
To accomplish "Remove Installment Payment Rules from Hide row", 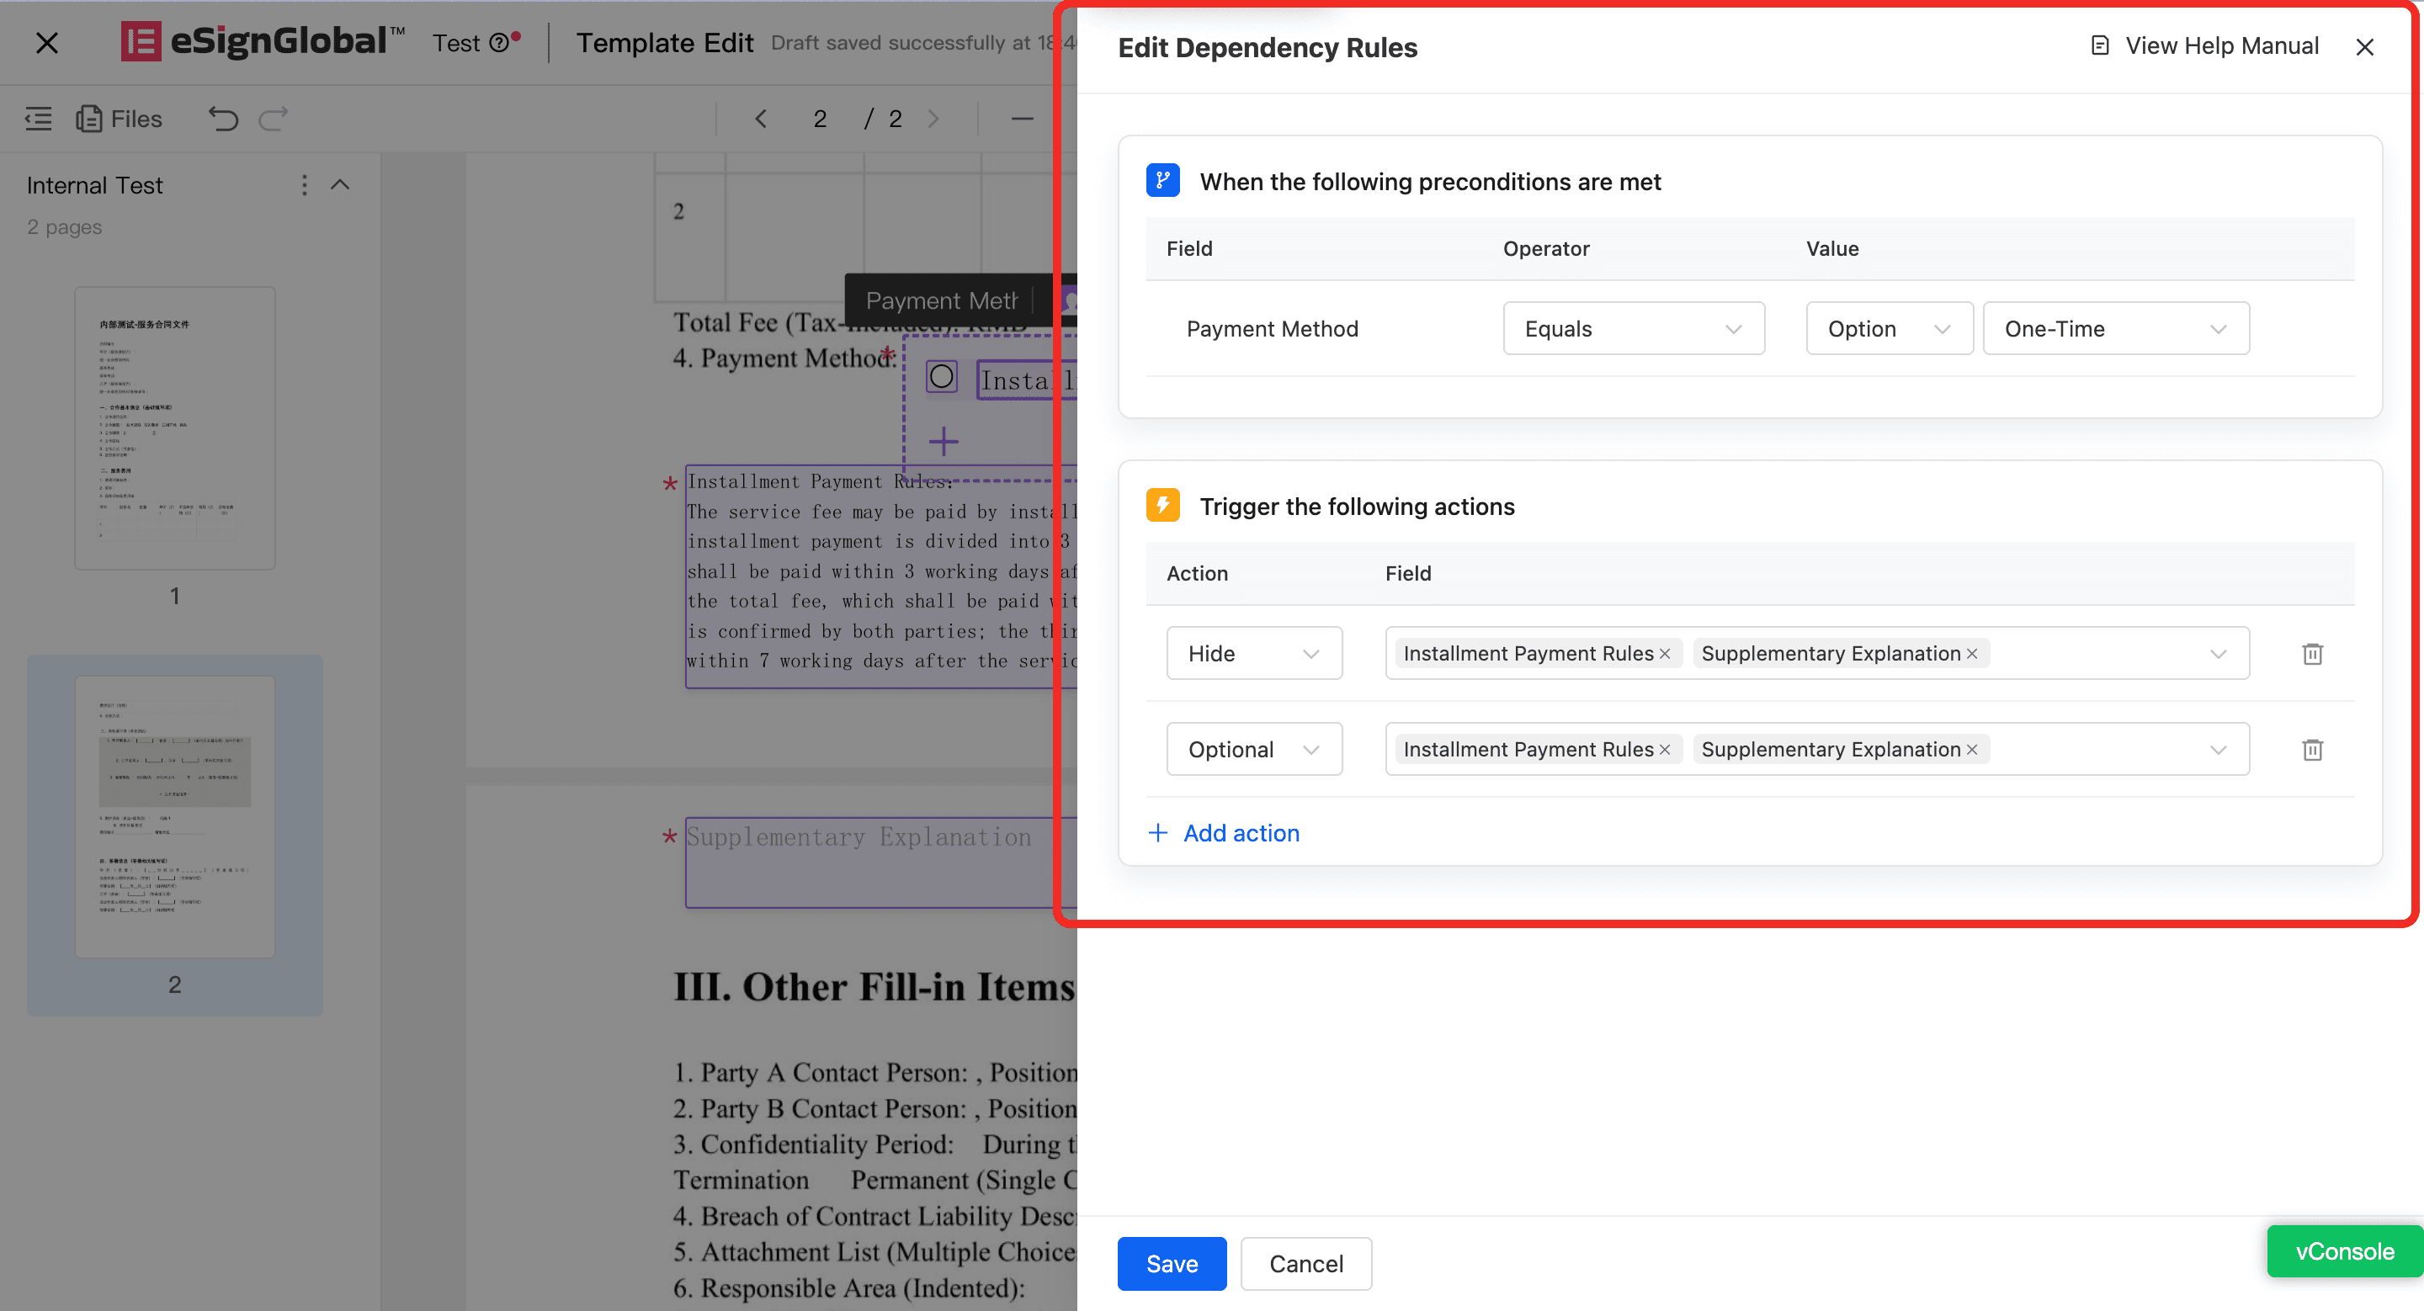I will pos(1665,654).
